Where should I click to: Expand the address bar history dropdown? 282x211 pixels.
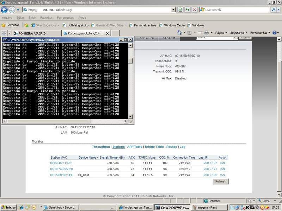coord(173,10)
